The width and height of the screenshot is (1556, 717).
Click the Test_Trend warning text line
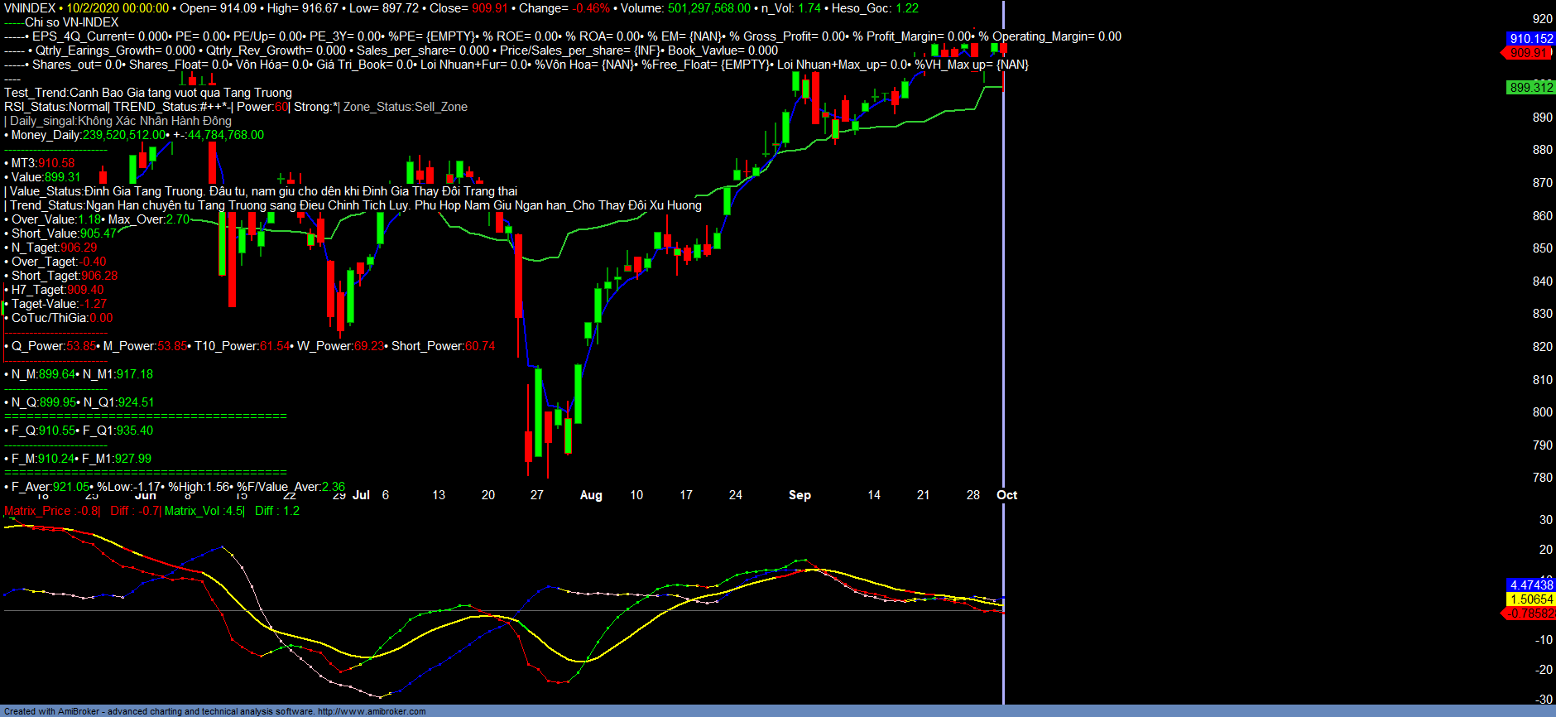click(148, 93)
